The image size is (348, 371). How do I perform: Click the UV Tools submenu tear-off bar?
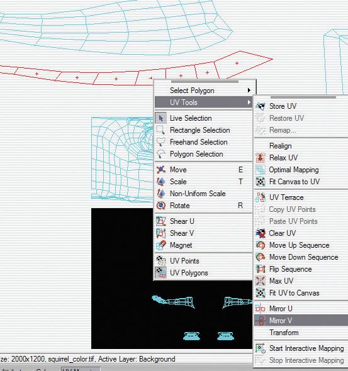point(303,97)
